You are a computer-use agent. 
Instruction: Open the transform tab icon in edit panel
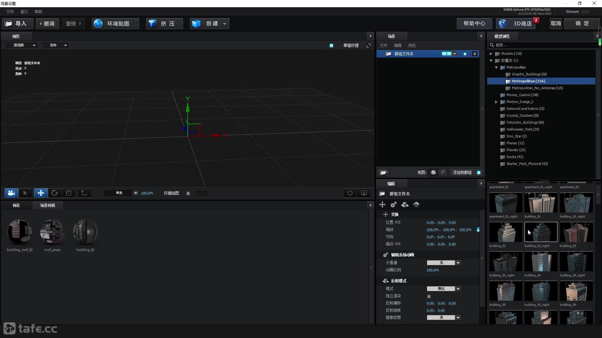pos(382,205)
